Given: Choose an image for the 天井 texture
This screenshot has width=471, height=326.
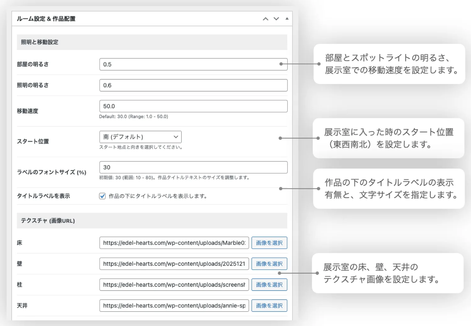Looking at the screenshot, I should pyautogui.click(x=269, y=306).
